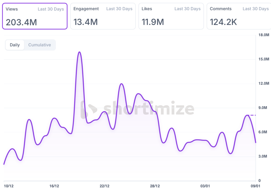Switch chart to Cumulative mode
Image resolution: width=271 pixels, height=191 pixels.
39,45
